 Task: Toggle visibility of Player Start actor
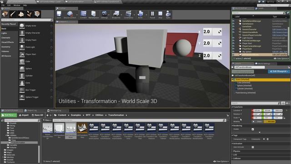click(233, 43)
